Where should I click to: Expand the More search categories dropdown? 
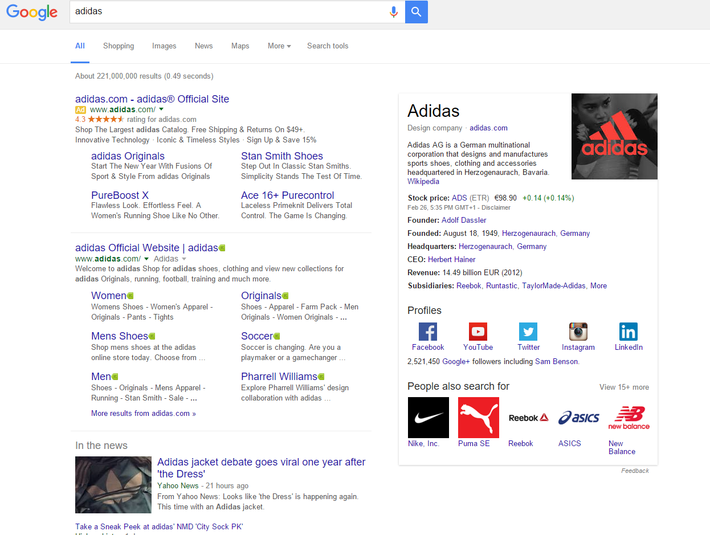click(279, 46)
